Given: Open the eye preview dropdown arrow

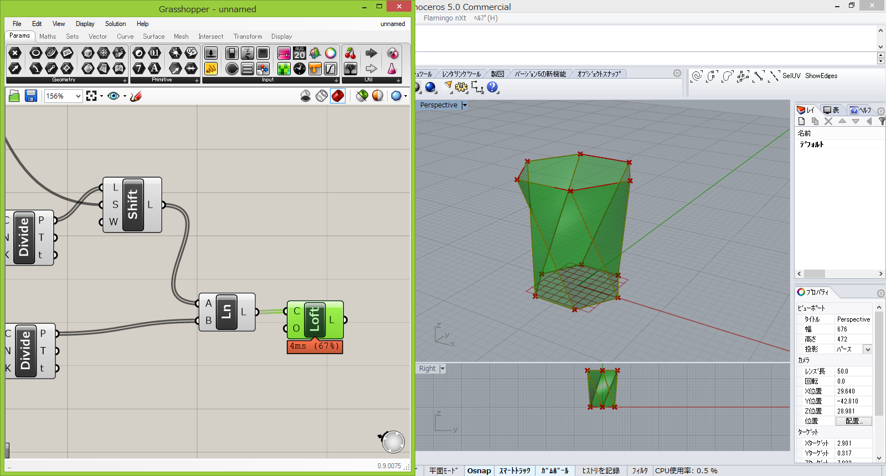Looking at the screenshot, I should point(125,96).
